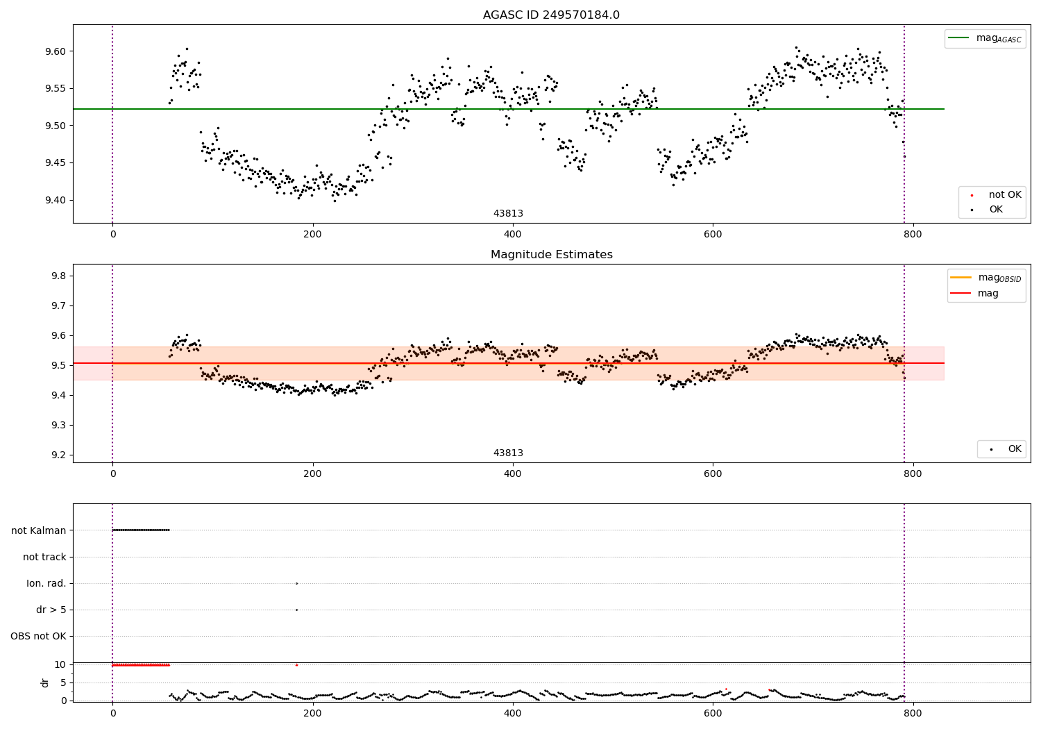
Task: Click the 9.60 y-tick in top plot
Action: [x=56, y=51]
